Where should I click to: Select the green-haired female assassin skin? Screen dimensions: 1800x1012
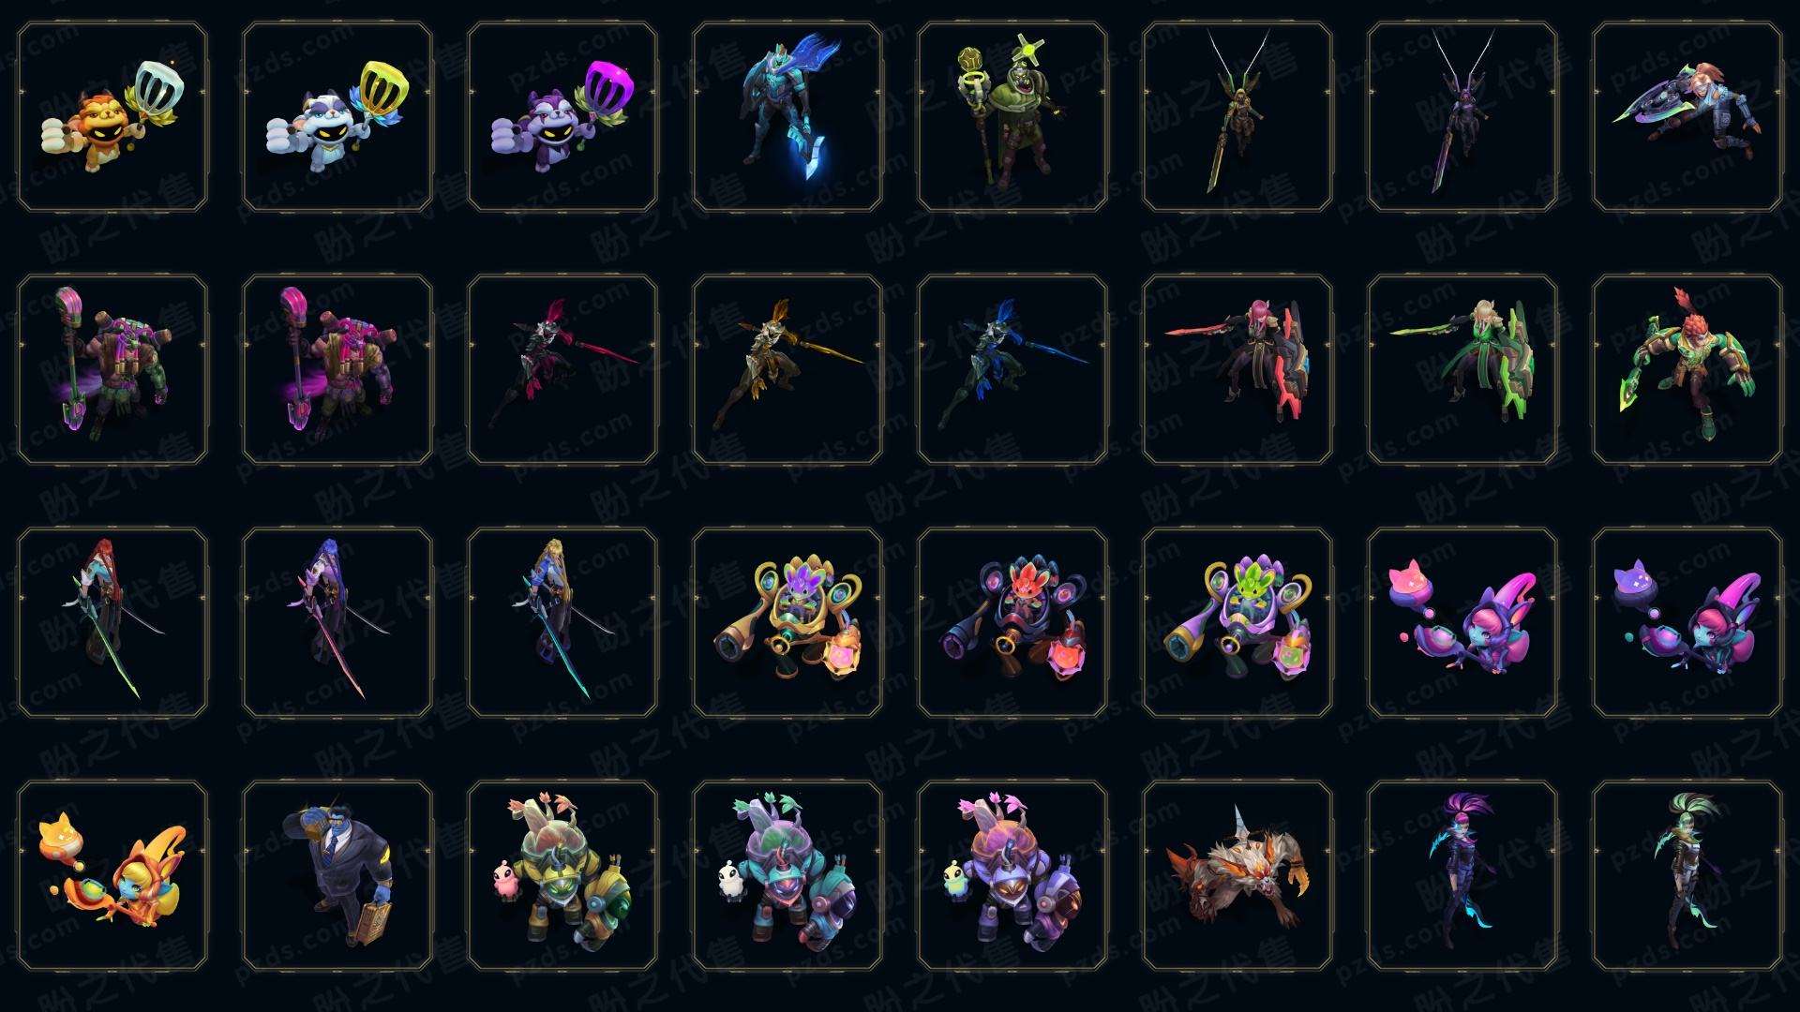pos(1687,876)
